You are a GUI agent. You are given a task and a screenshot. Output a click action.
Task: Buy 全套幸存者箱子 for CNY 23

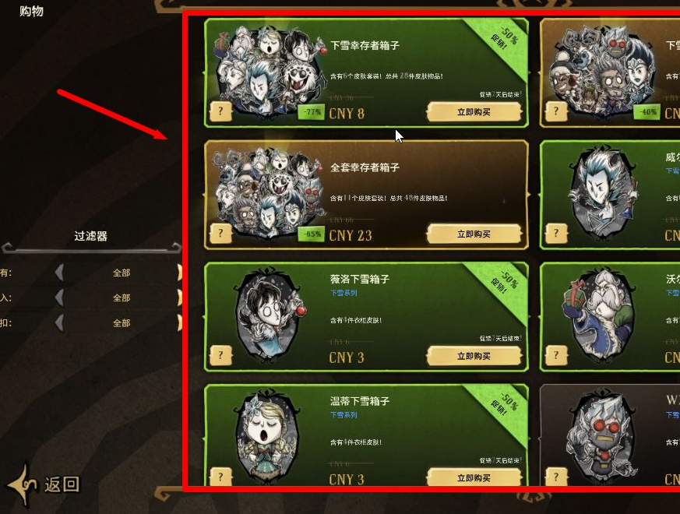tap(474, 234)
